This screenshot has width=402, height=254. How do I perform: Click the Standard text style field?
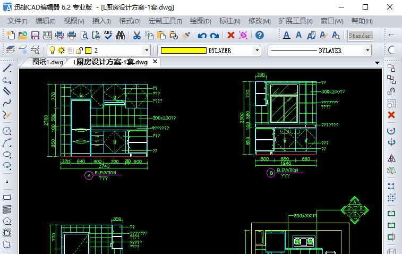click(x=361, y=36)
